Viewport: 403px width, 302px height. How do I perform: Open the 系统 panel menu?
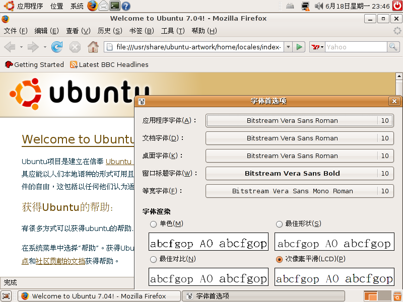click(77, 6)
